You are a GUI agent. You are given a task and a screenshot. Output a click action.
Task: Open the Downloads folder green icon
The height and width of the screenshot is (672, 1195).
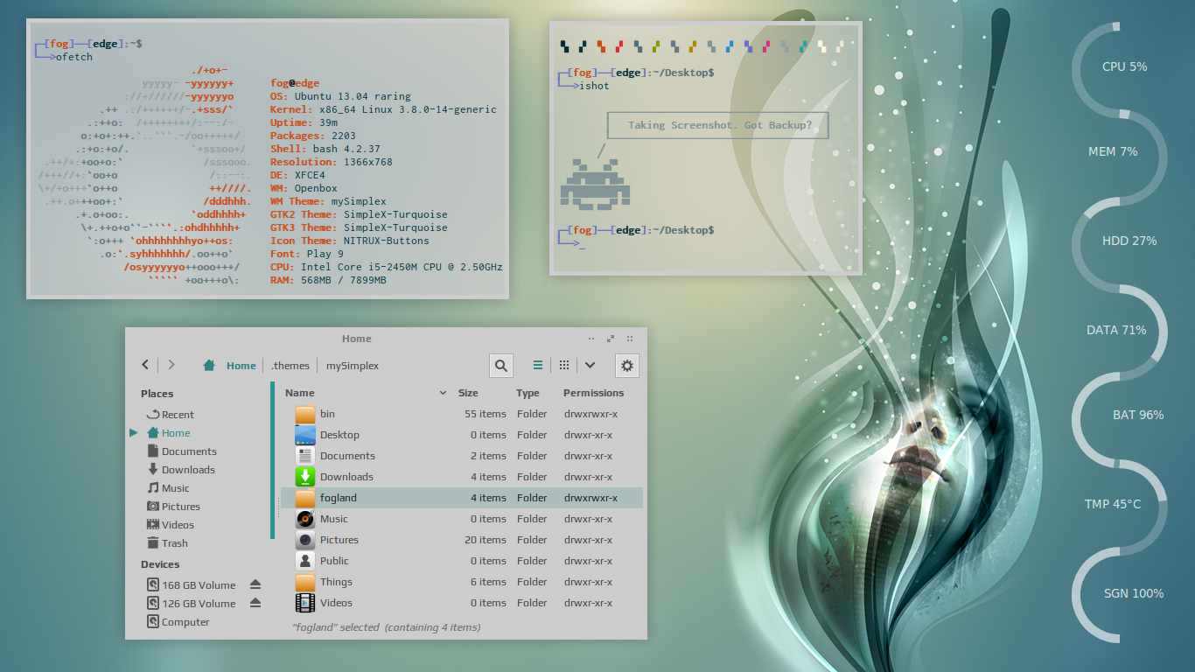click(305, 477)
